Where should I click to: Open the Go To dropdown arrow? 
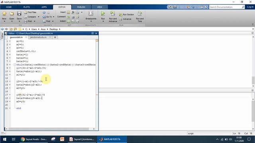pos(53,17)
